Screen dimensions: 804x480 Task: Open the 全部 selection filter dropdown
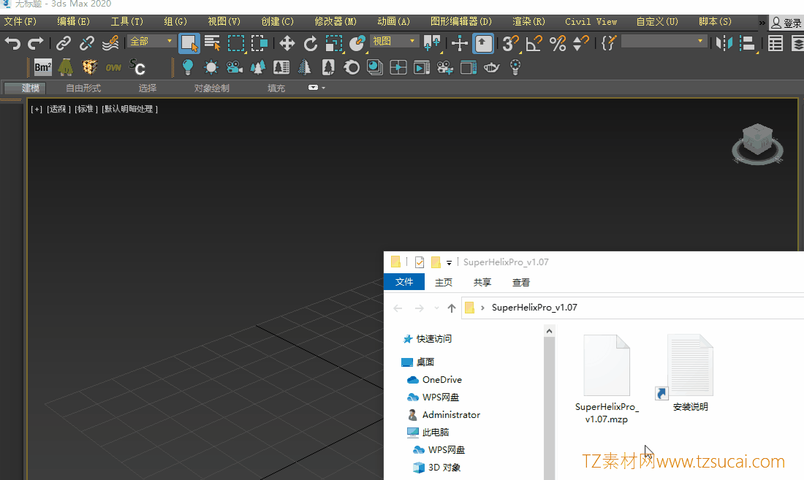point(151,41)
